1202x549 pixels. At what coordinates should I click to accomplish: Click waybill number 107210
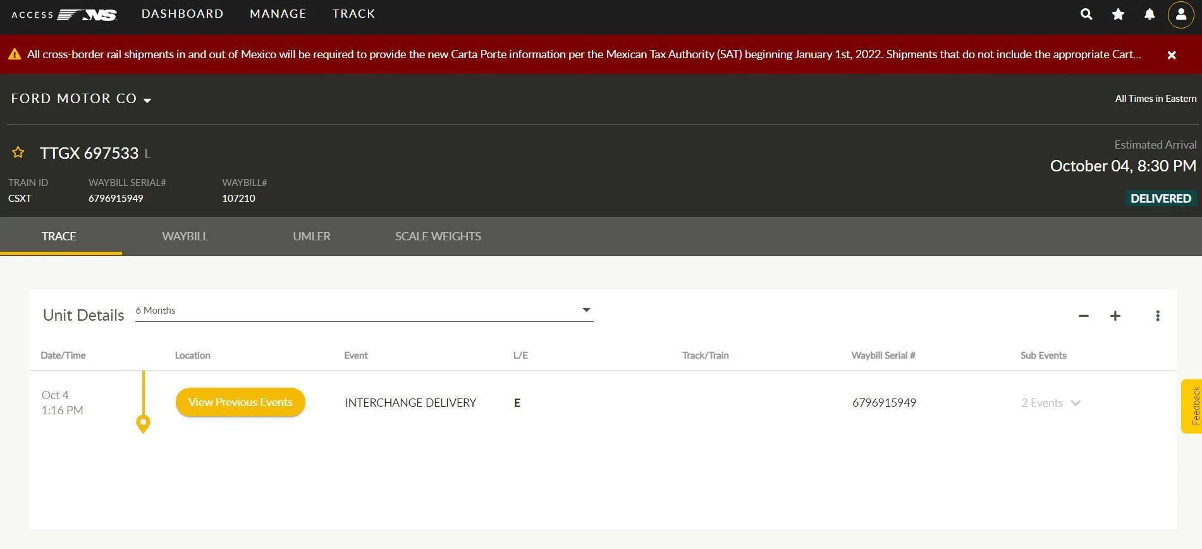[238, 199]
